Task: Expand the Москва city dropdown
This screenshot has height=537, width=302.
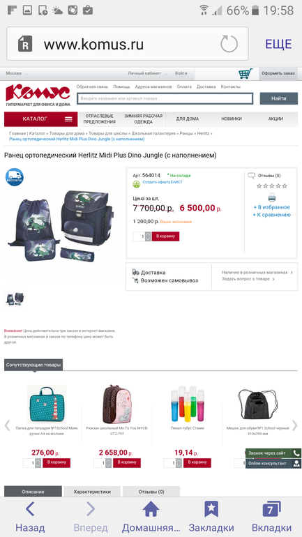Action: click(17, 73)
